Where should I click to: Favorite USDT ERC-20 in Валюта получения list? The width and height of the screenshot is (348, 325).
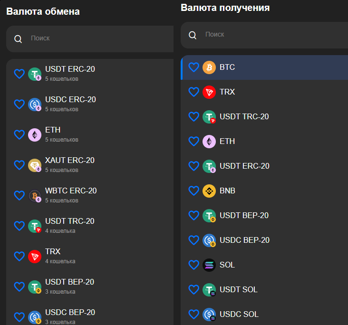(194, 166)
